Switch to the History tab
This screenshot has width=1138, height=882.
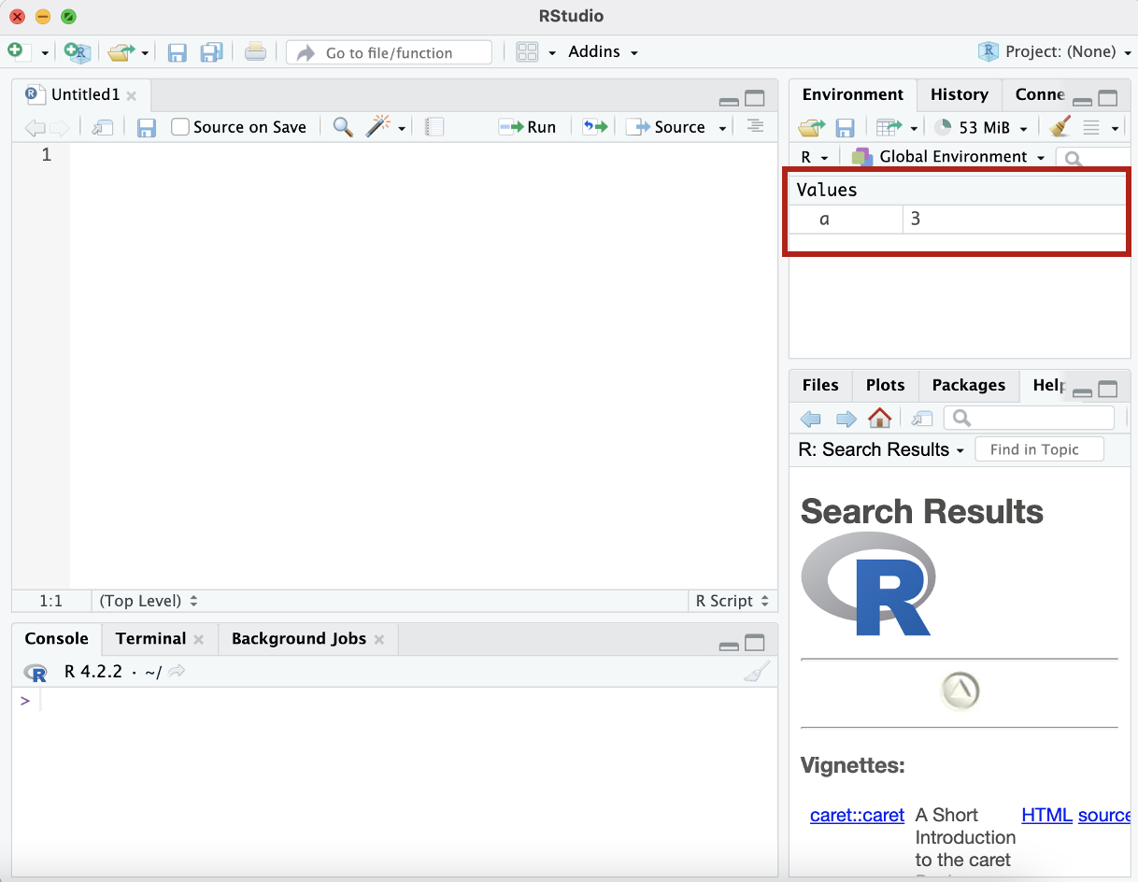(x=960, y=94)
